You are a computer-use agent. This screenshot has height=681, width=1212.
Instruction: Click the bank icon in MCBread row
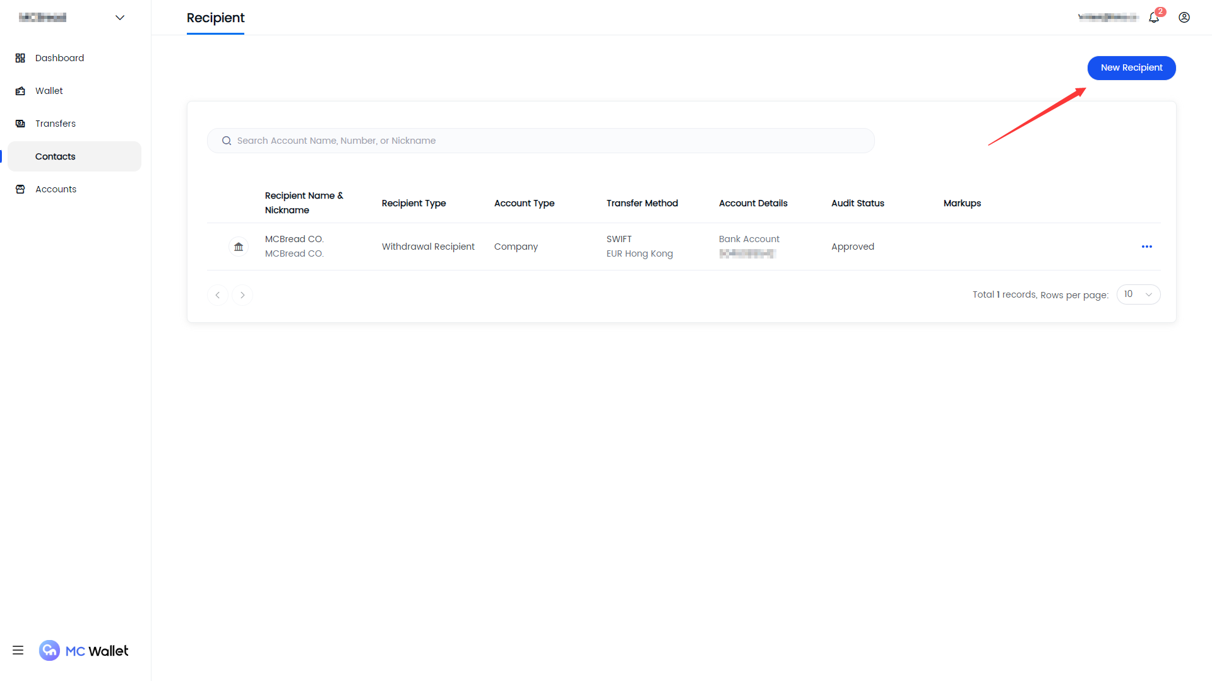tap(239, 247)
